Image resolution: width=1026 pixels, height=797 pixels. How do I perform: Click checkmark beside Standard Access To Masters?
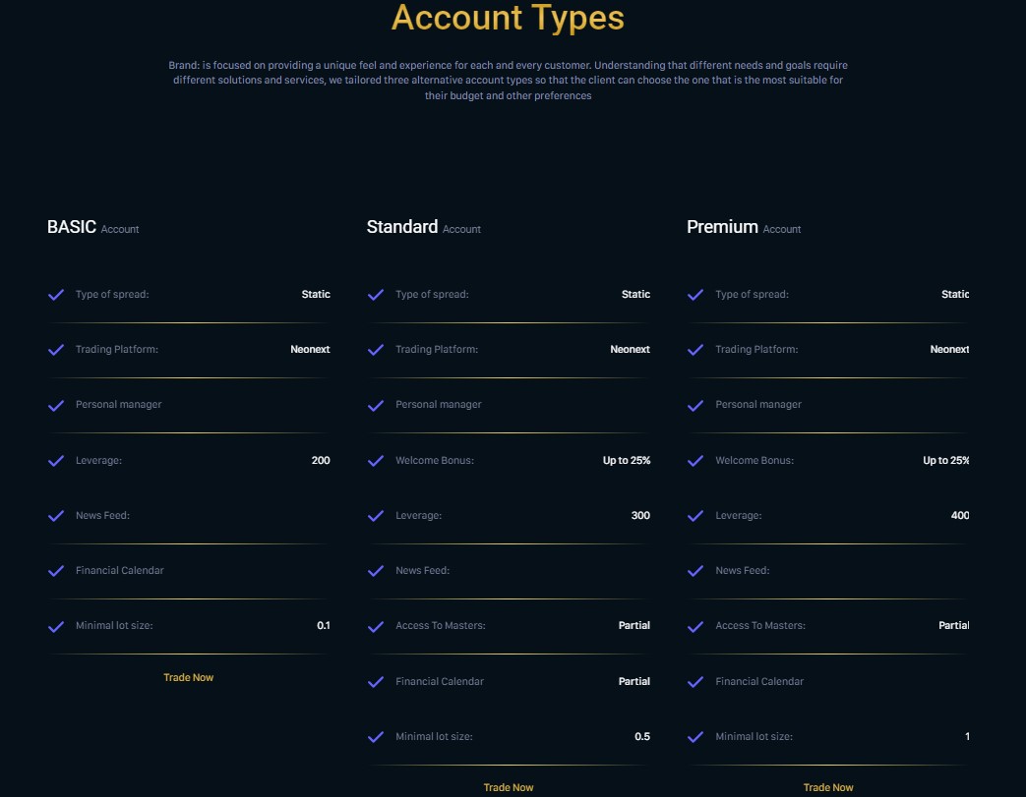click(376, 626)
